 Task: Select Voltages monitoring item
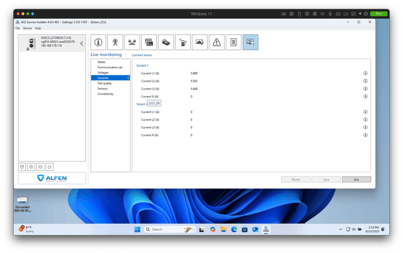pos(103,72)
